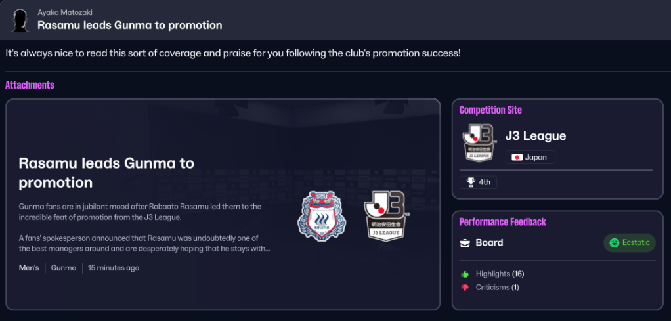Click the red thumbs-down Criticisms icon
Viewport: 671px width, 321px height.
coord(465,288)
